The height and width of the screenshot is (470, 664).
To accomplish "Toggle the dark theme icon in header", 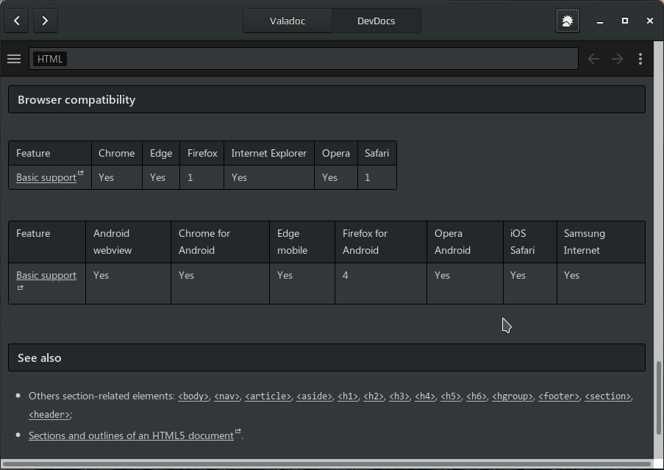I will 568,21.
